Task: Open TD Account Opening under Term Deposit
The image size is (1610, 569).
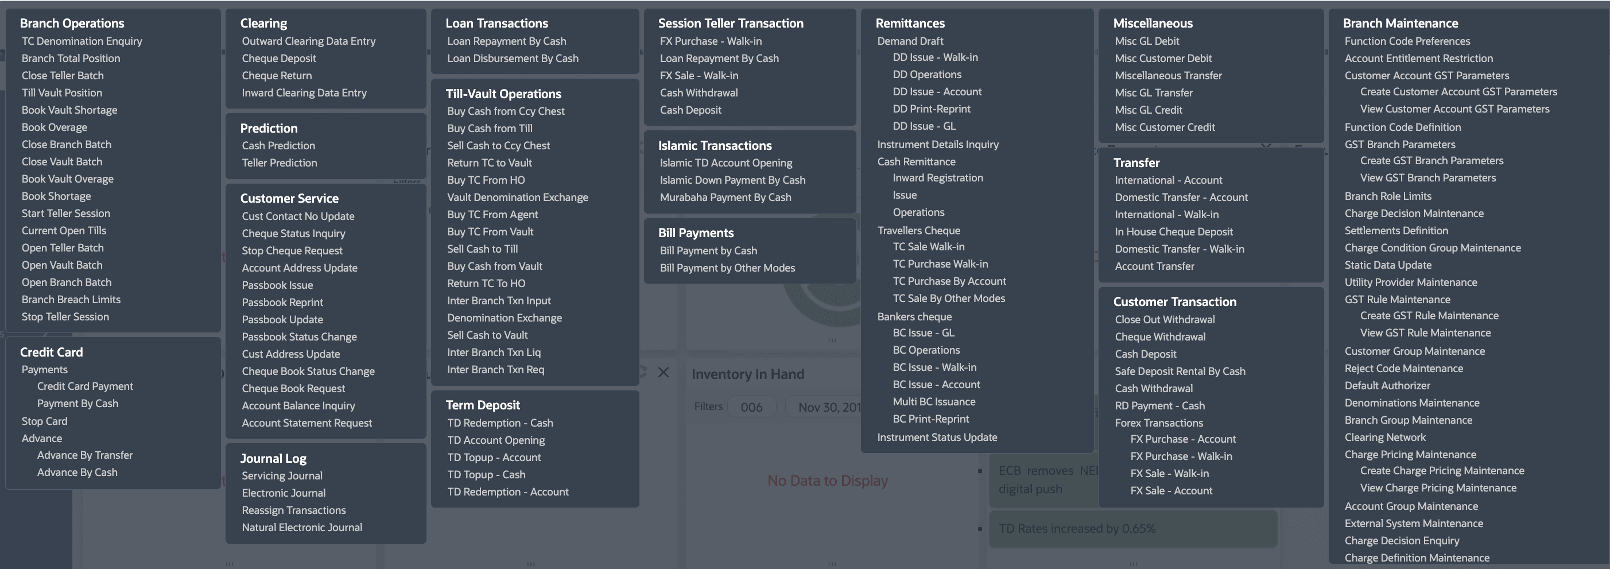Action: [x=495, y=440]
